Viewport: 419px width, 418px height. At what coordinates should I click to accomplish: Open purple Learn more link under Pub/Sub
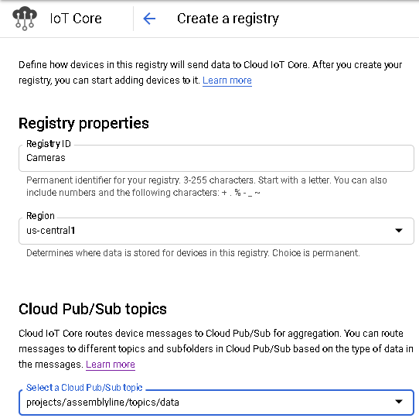(111, 365)
